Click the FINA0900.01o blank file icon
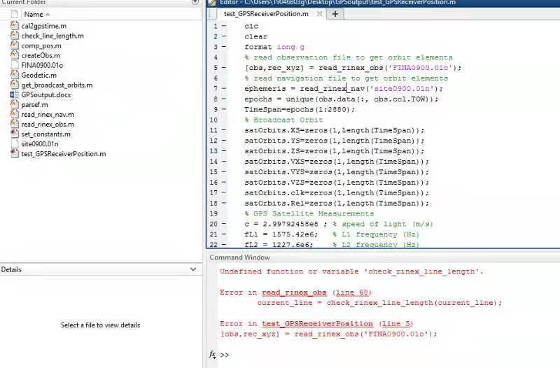 15,65
